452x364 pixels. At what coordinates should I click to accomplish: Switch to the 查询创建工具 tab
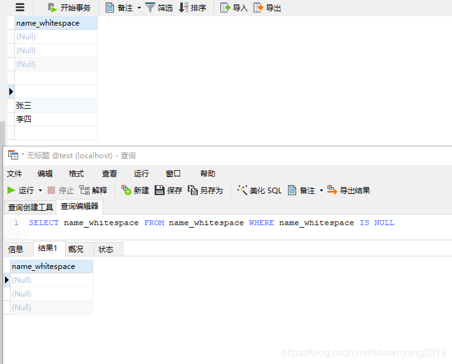pos(31,207)
